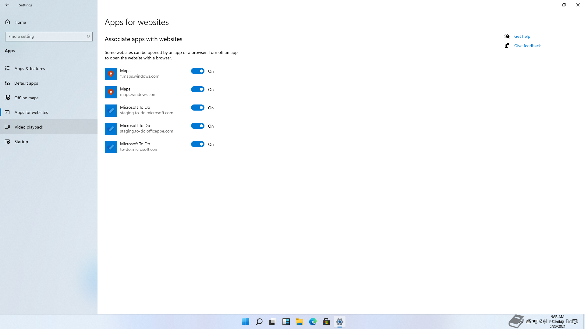Open the network tray icon
Screen dimensions: 585x329
coord(536,321)
